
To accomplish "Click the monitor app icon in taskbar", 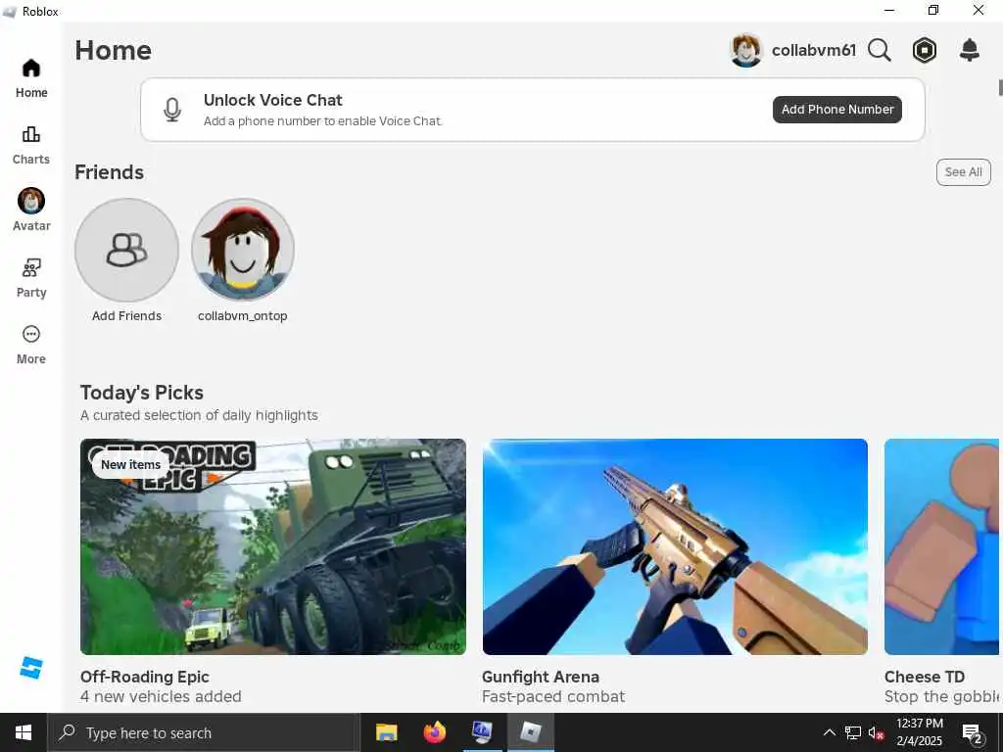I will tap(482, 732).
